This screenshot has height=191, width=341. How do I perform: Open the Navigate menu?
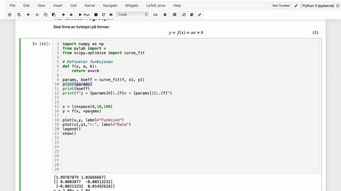tap(110, 5)
